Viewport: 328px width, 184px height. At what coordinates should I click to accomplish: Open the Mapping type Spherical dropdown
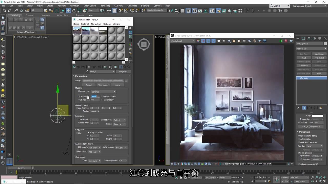pos(104,92)
